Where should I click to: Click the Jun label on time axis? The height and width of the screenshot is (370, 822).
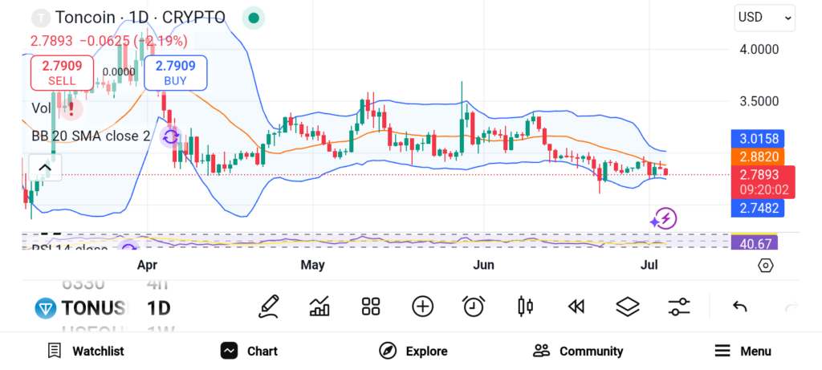pos(483,265)
